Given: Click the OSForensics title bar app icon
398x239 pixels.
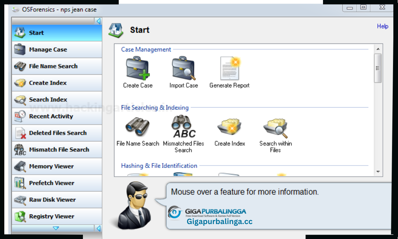Looking at the screenshot, I should [x=16, y=9].
